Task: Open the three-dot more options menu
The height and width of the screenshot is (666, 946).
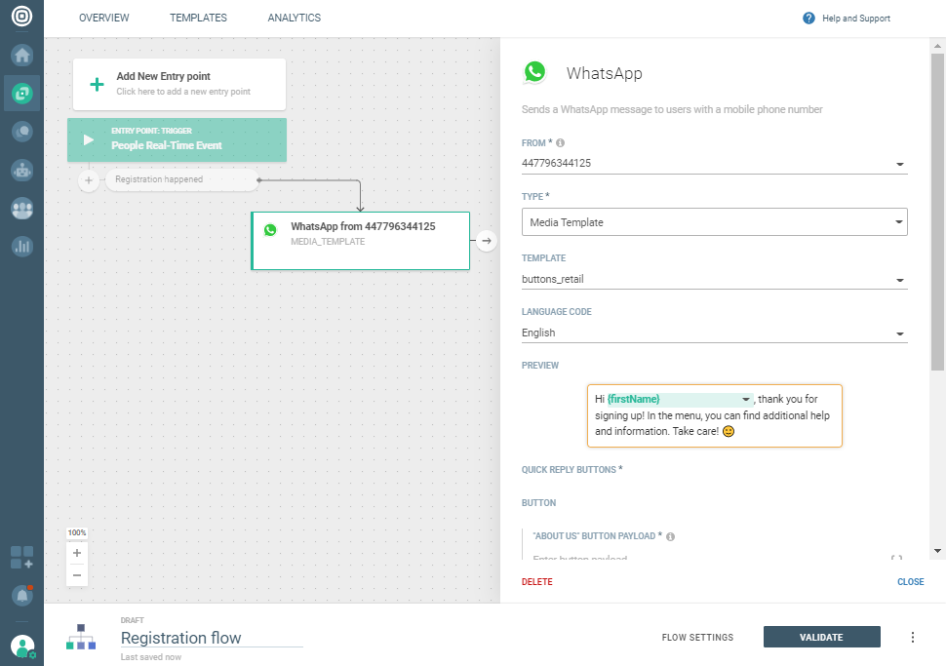Action: click(913, 638)
